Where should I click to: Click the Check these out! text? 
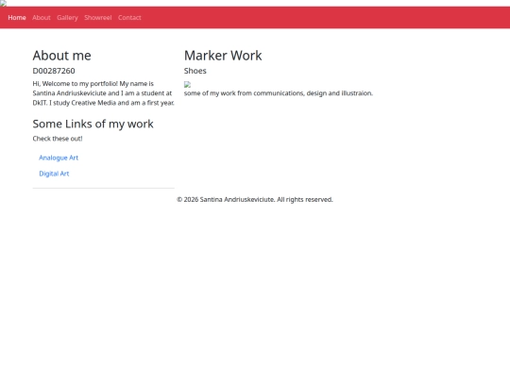click(58, 139)
